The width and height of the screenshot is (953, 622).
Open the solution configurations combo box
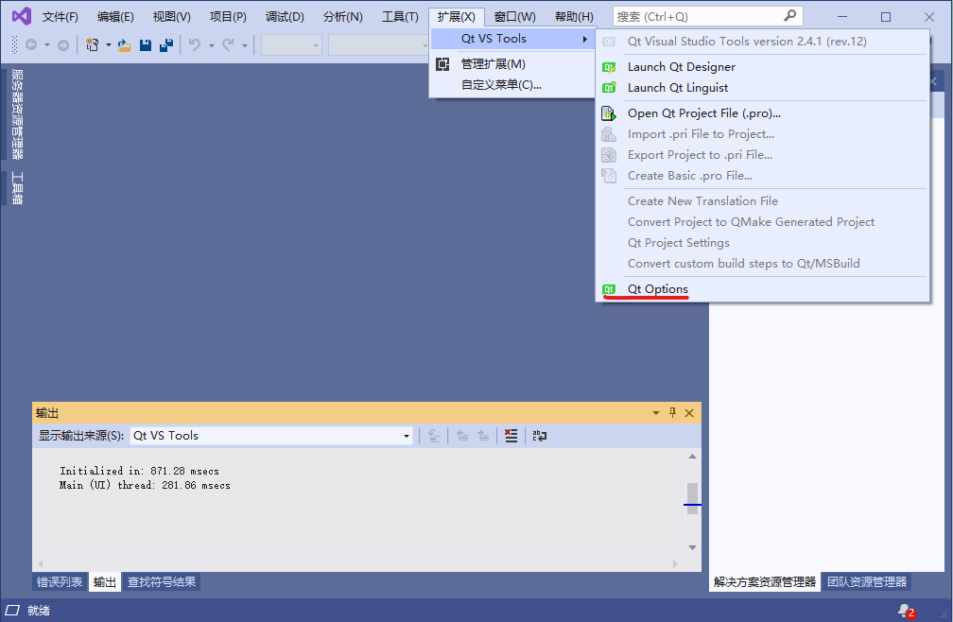291,45
